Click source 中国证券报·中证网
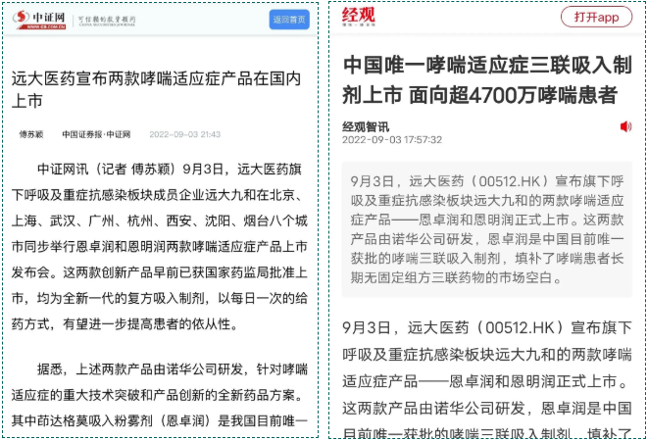 point(96,134)
